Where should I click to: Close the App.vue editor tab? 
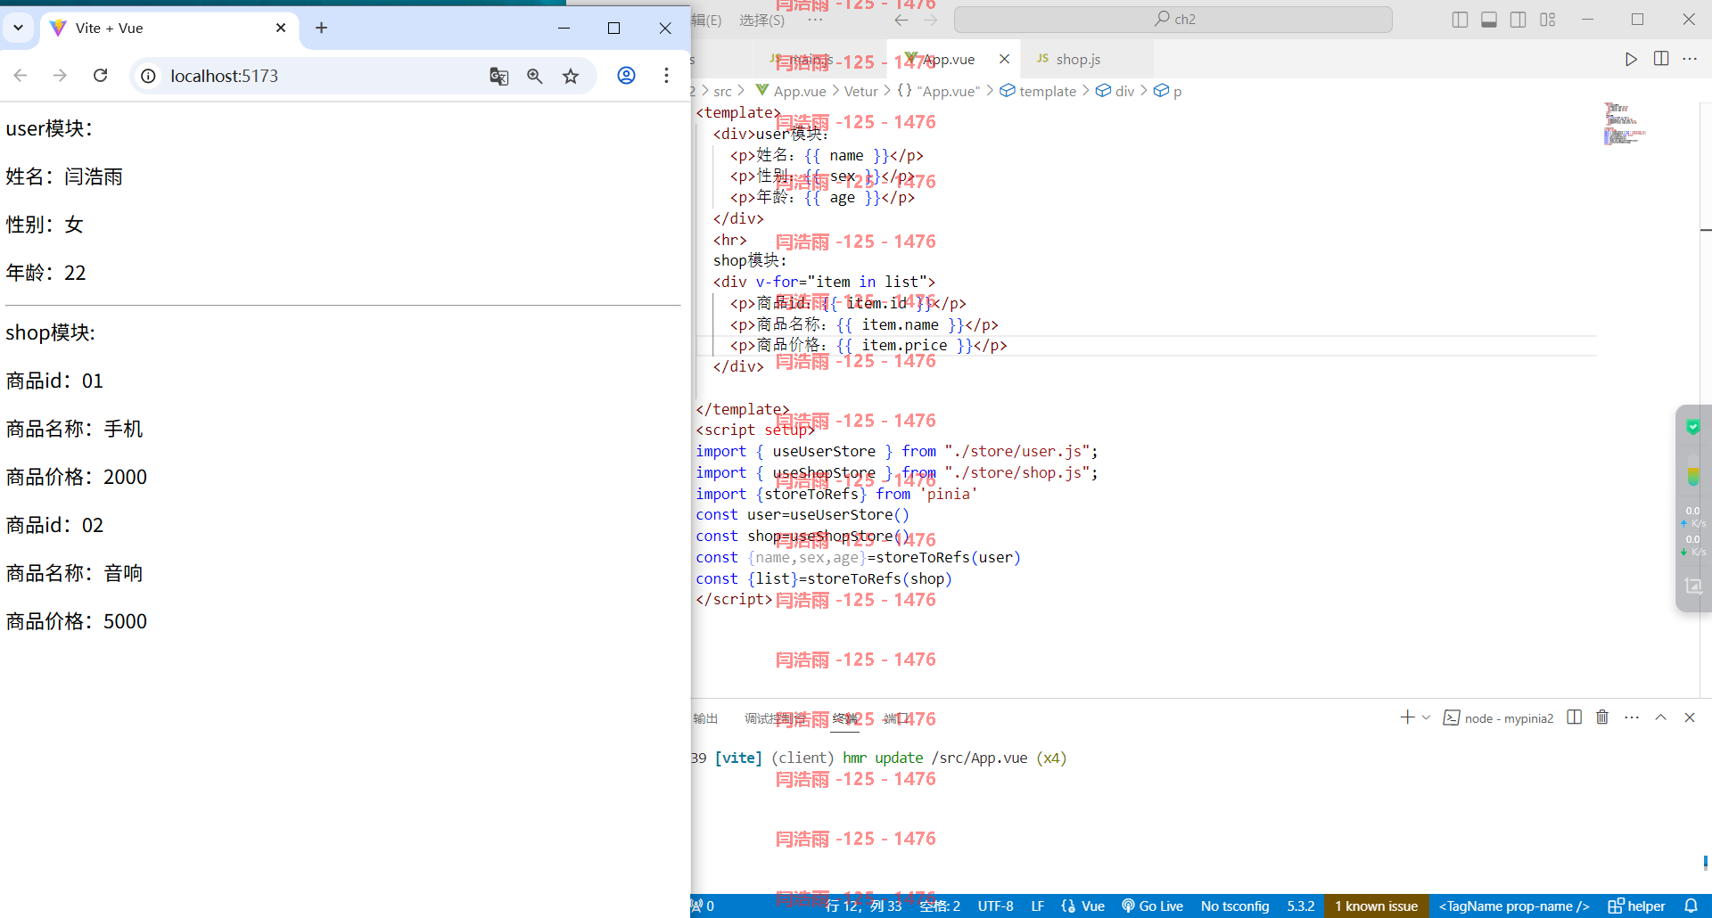pos(1005,59)
